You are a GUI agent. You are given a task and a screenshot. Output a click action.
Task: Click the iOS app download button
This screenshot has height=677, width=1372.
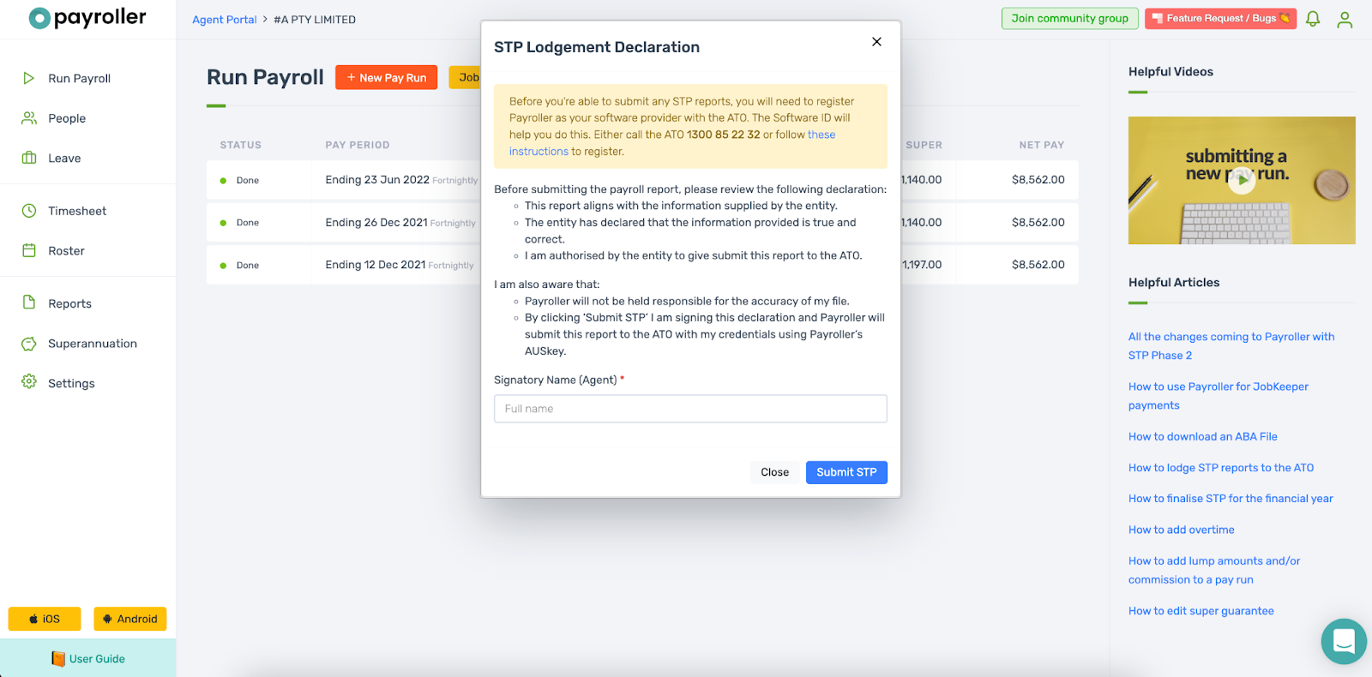tap(45, 619)
